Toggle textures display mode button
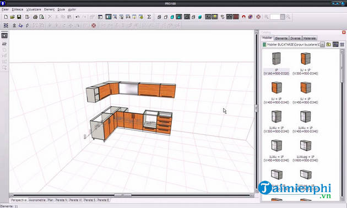Image resolution: width=347 pixels, height=208 pixels. click(179, 17)
